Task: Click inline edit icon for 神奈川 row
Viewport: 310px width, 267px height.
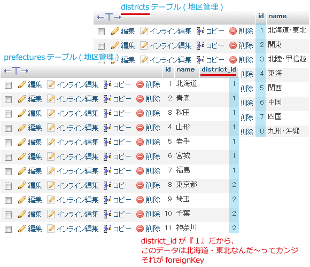Action: pyautogui.click(x=51, y=229)
